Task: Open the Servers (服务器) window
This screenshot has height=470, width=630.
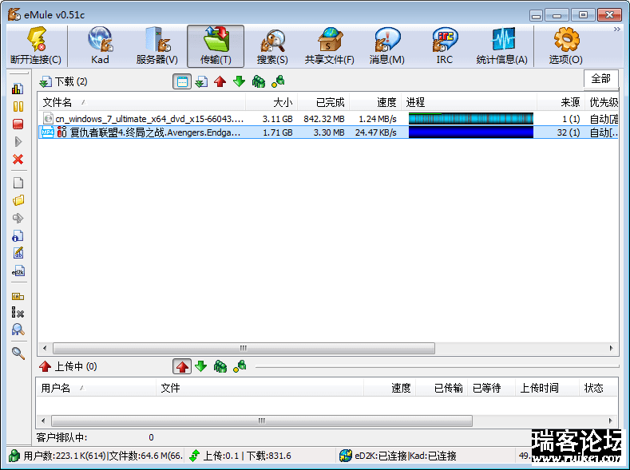Action: click(157, 45)
